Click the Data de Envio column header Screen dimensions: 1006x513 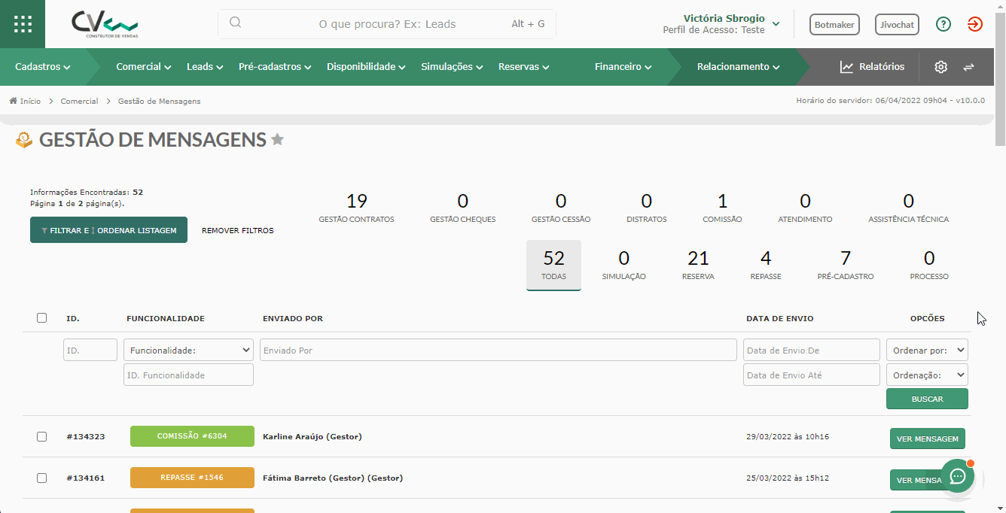point(779,318)
